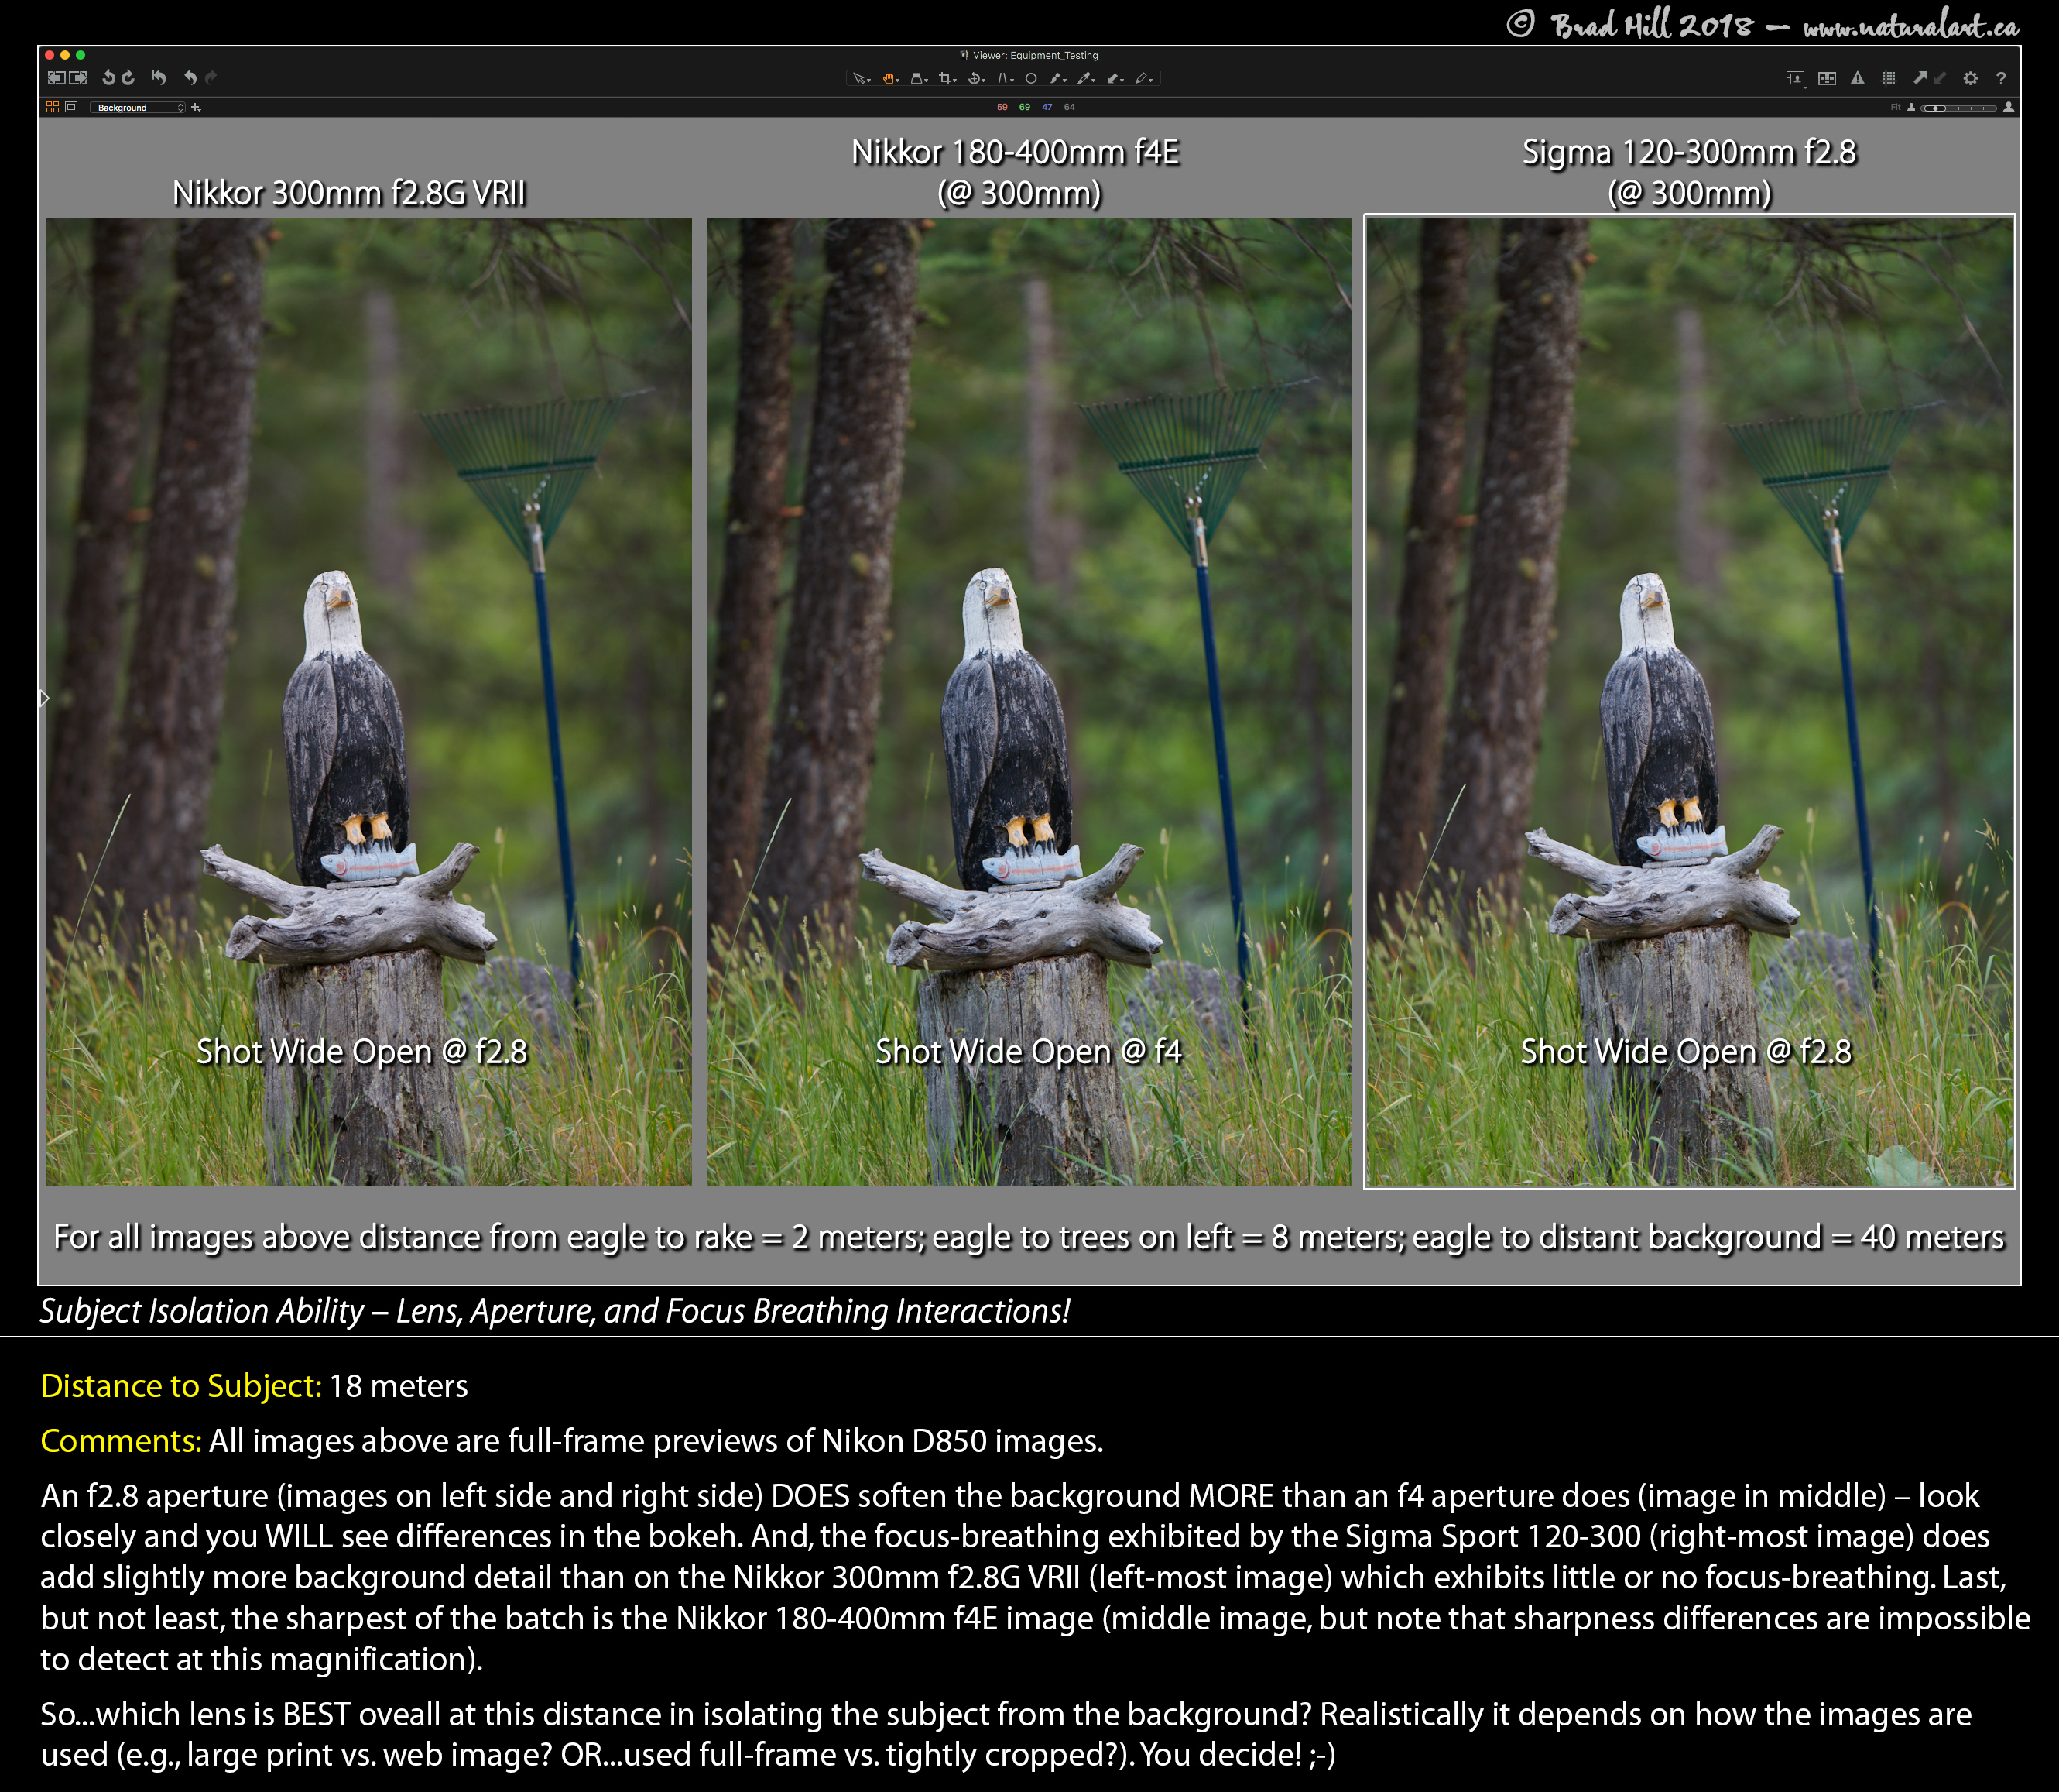2059x1792 pixels.
Task: Select the white balance eyedropper tool
Action: coord(1084,79)
